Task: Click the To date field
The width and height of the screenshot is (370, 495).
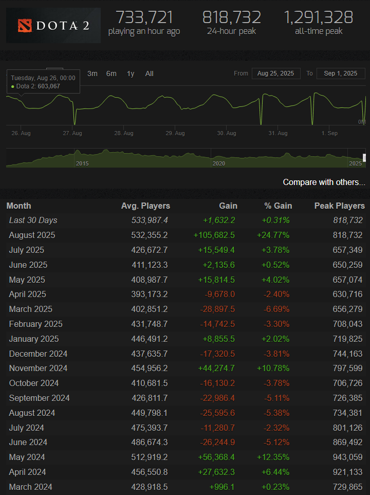Action: 340,74
